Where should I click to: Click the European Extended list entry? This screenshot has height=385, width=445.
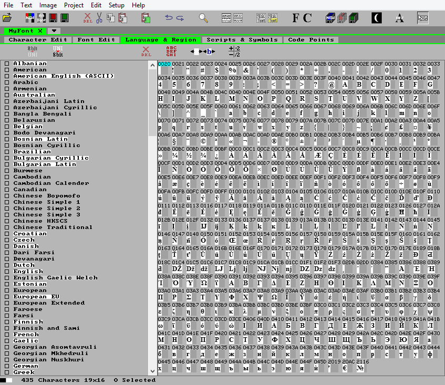(x=49, y=303)
